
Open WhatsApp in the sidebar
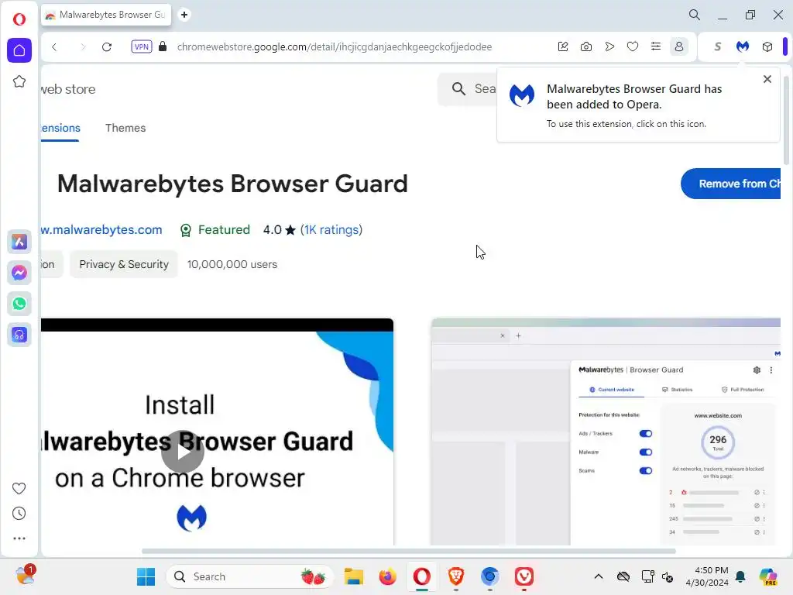click(x=19, y=304)
